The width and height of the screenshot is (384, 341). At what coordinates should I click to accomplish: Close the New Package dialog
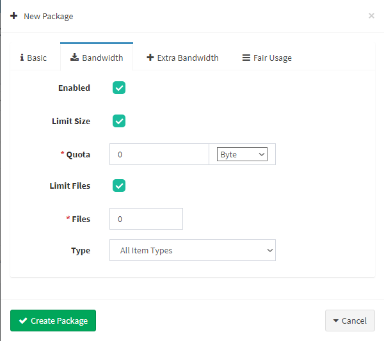[371, 15]
